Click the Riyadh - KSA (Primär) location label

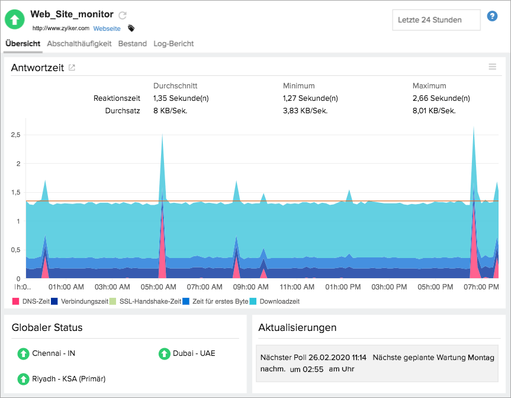[69, 379]
